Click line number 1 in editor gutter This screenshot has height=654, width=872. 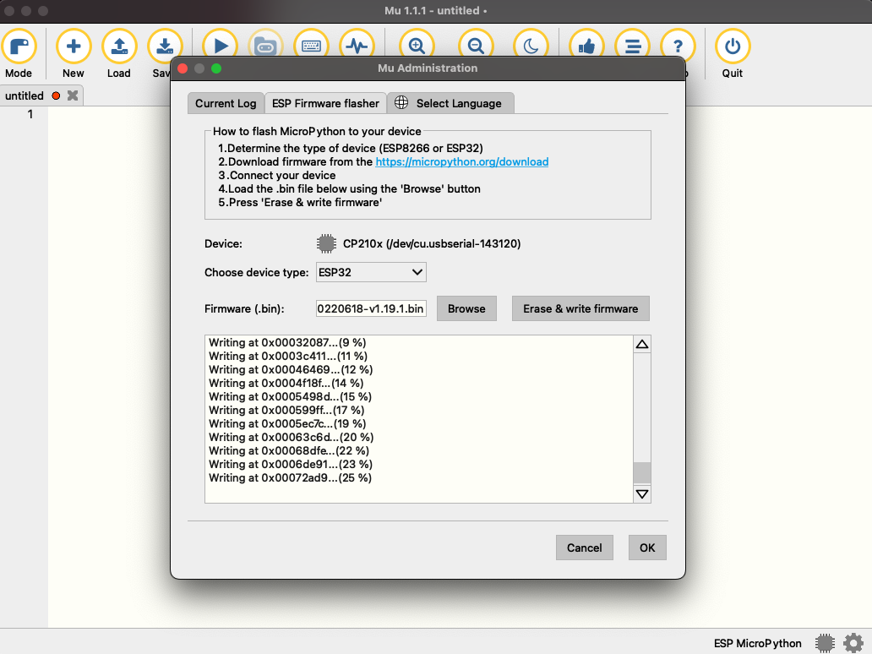(30, 114)
